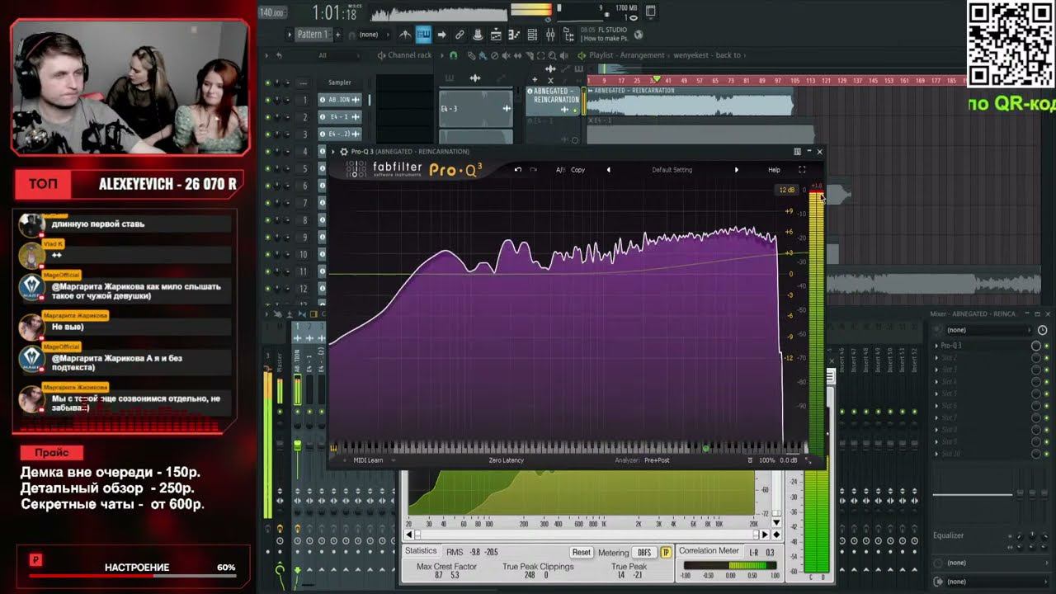Click the right arrow icon in toolbar

(x=441, y=35)
